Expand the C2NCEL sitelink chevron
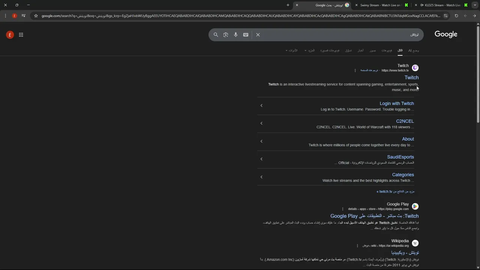Viewport: 480px width, 270px height. (261, 123)
